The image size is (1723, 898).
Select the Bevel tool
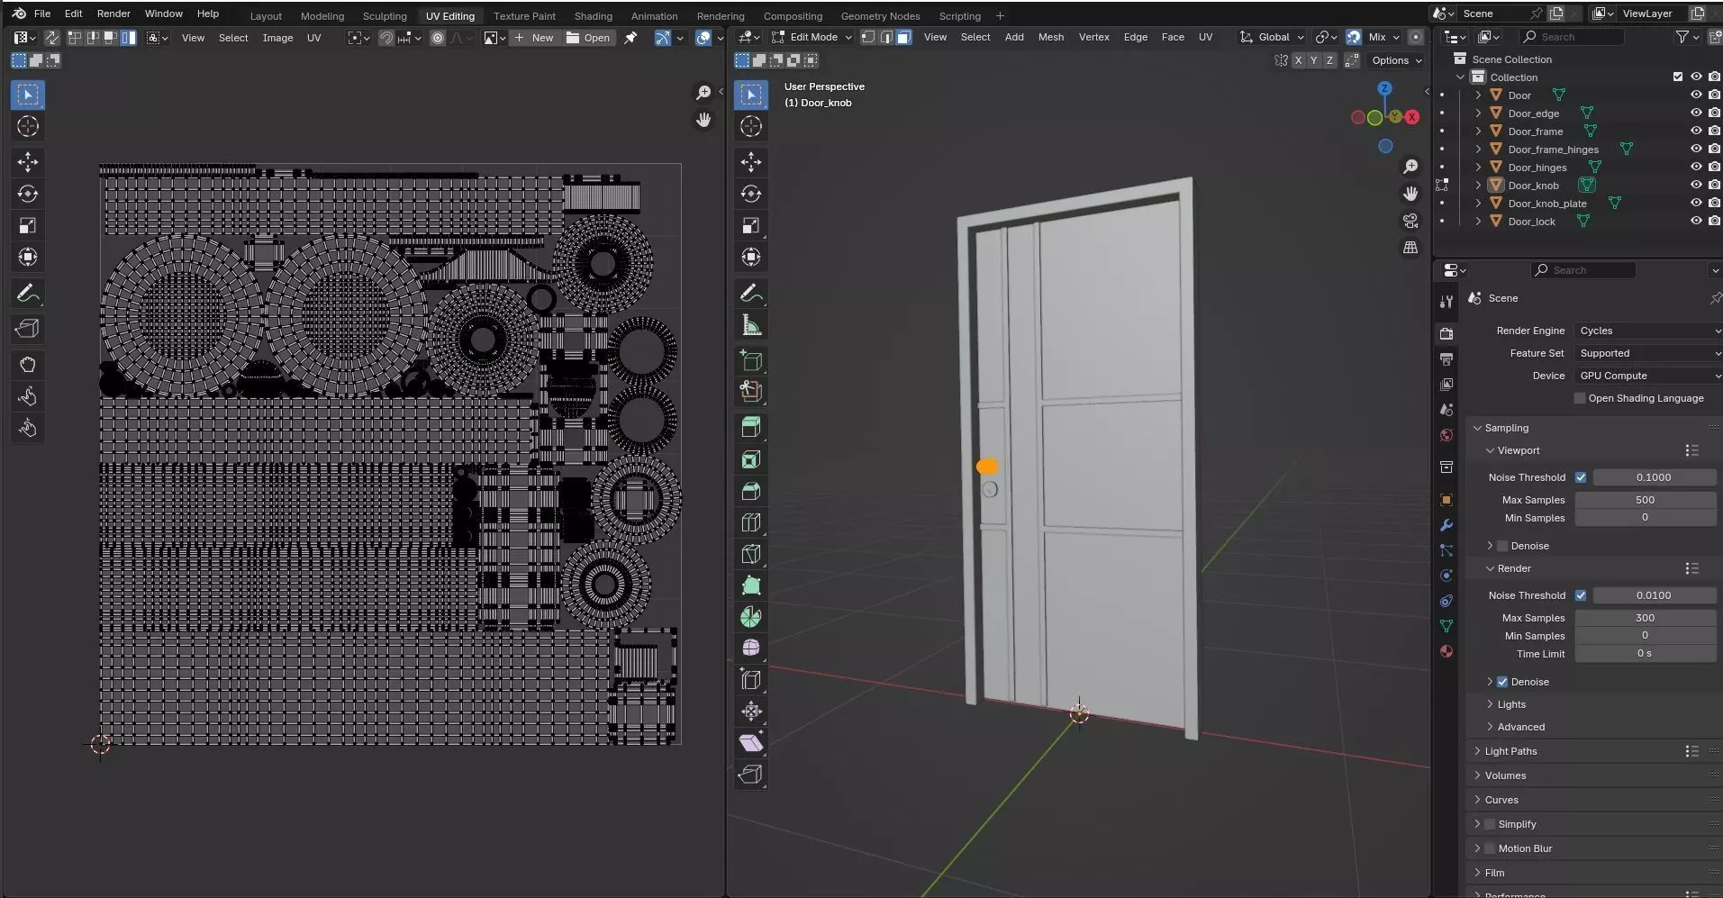tap(751, 491)
